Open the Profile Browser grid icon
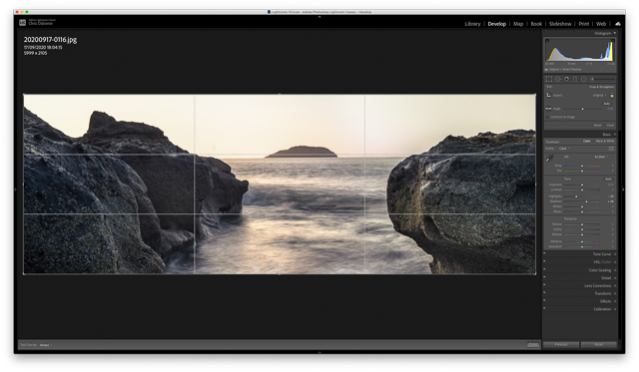 pyautogui.click(x=611, y=149)
